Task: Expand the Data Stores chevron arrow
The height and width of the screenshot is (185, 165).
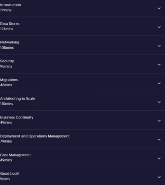Action: tap(159, 27)
